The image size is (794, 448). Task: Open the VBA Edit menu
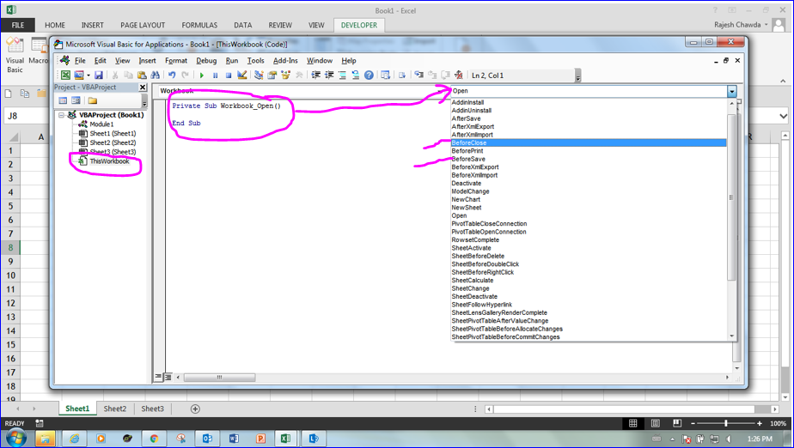[x=101, y=61]
